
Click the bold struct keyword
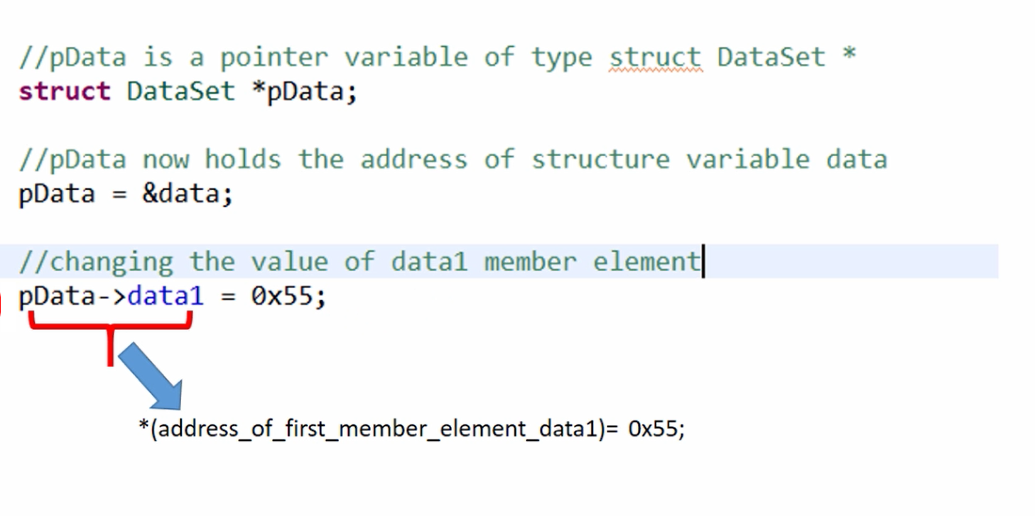tap(65, 92)
